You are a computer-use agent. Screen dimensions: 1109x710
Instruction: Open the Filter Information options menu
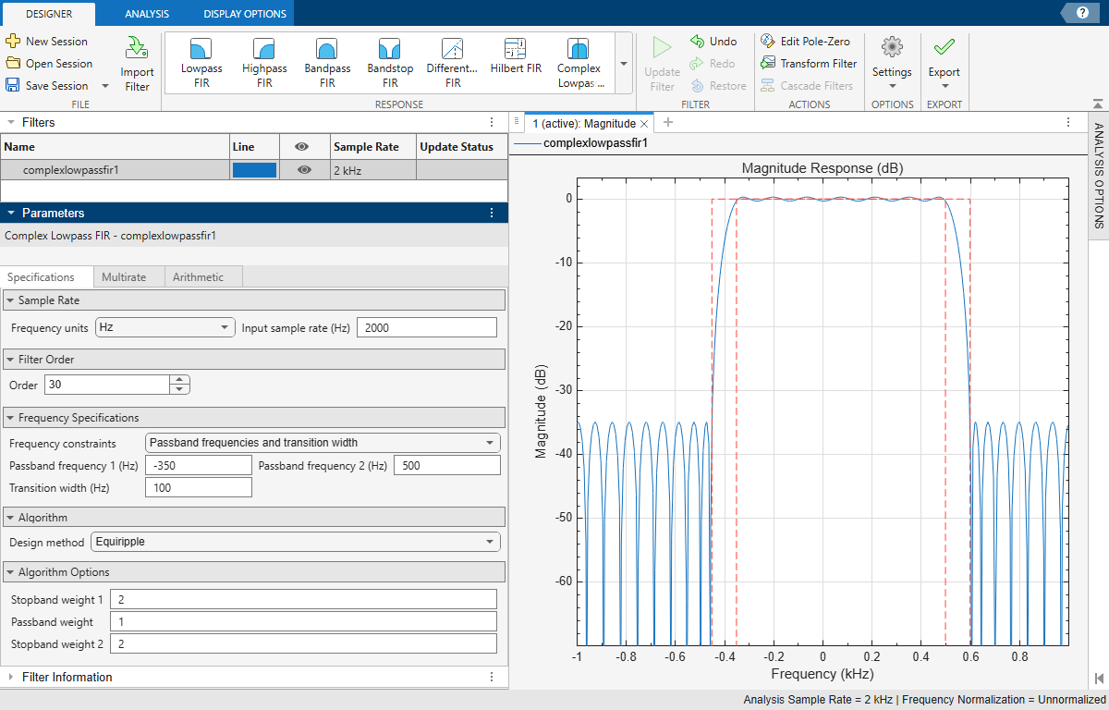[x=492, y=677]
